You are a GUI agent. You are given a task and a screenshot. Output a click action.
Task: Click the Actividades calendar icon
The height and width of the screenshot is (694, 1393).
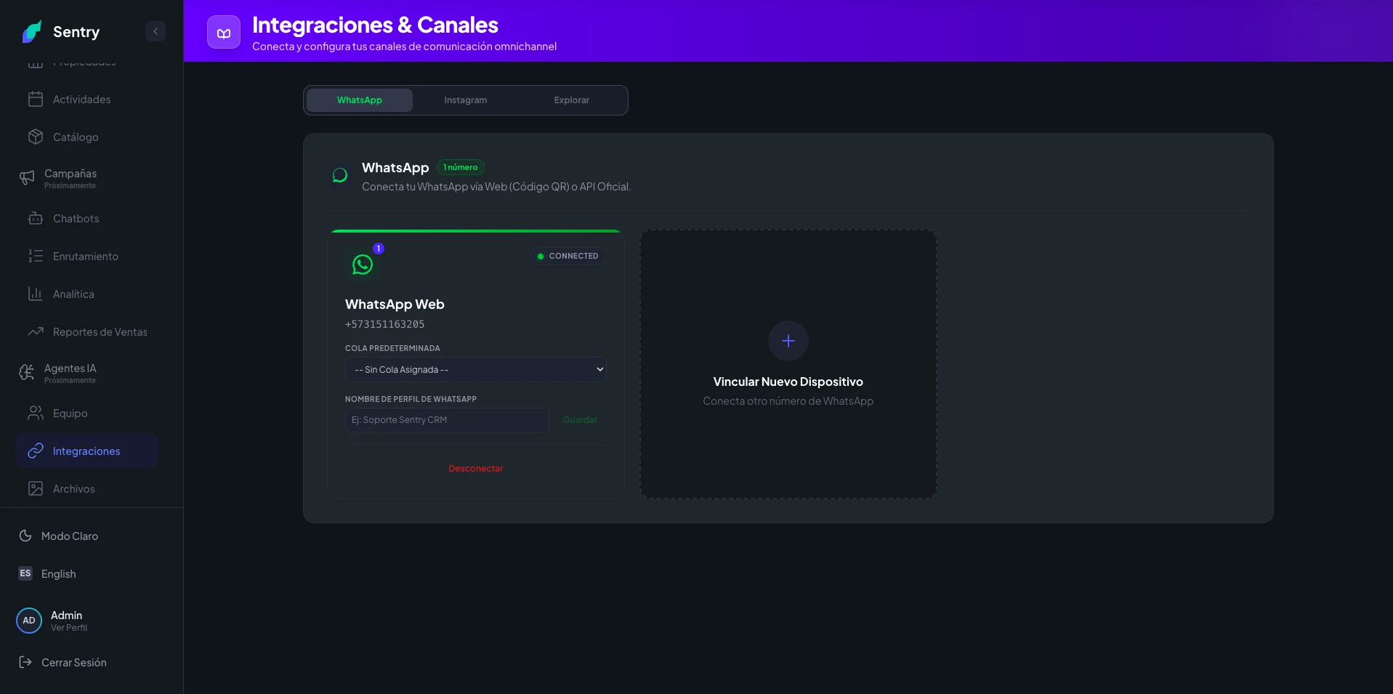coord(36,100)
